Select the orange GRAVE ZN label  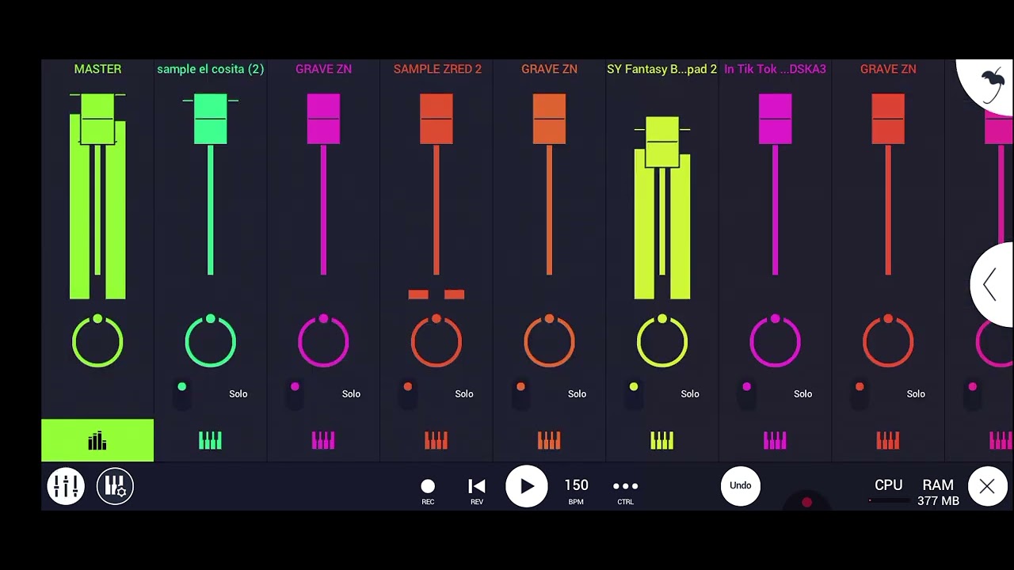[549, 69]
